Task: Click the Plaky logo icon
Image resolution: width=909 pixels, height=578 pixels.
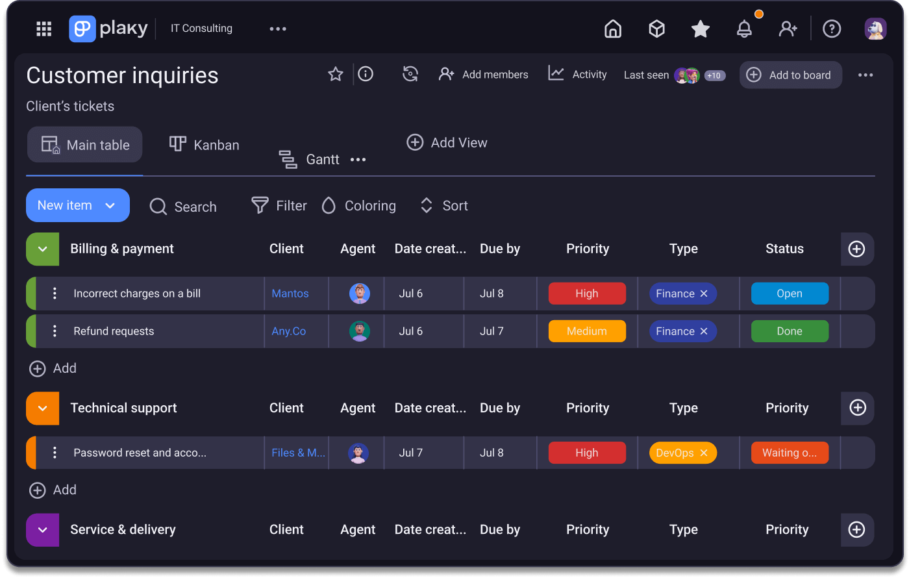Action: 82,28
